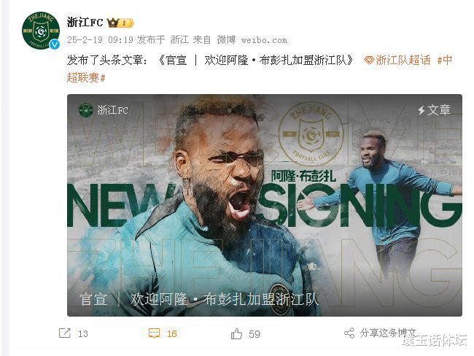This screenshot has width=474, height=356.
Task: Click the diamond super-topic icon
Action: click(x=369, y=61)
